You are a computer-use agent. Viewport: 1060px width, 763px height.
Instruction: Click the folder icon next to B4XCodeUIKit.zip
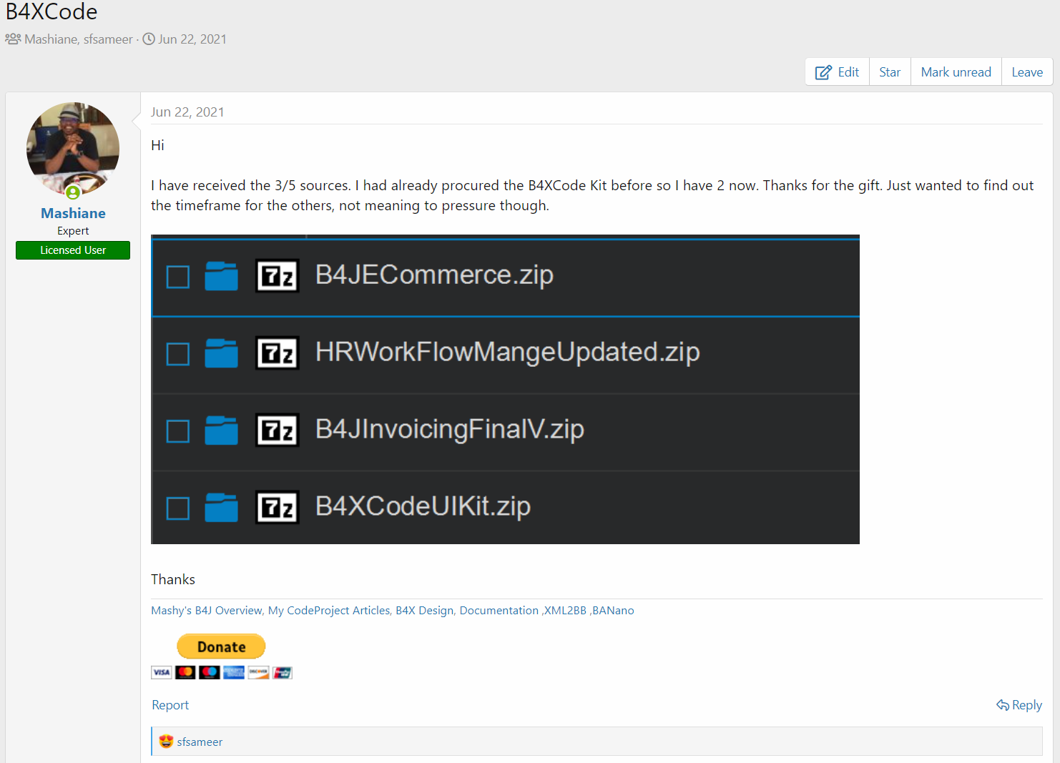point(221,508)
